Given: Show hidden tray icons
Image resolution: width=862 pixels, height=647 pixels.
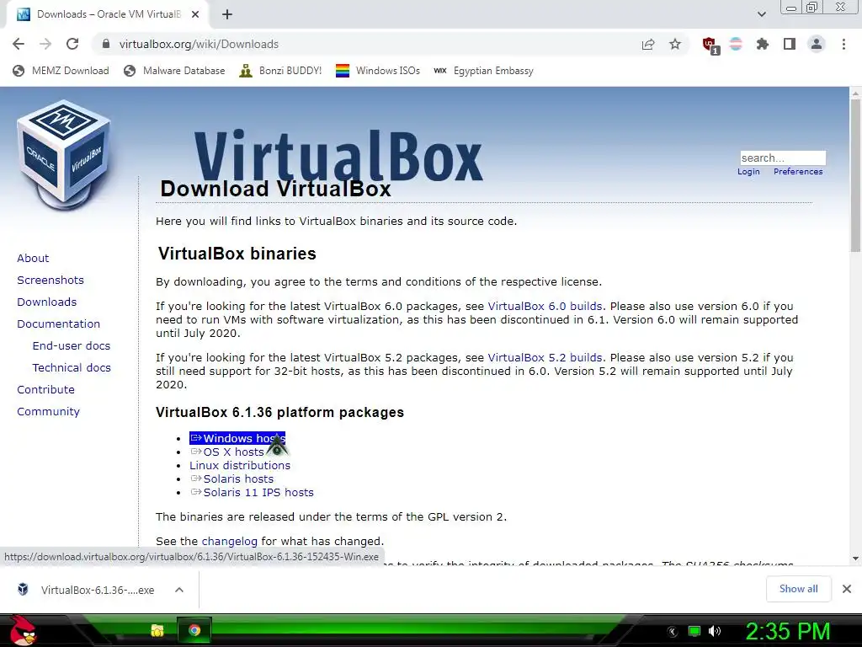Looking at the screenshot, I should click(673, 632).
